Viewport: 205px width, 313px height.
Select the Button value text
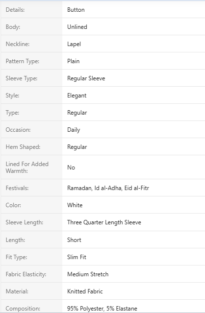point(76,10)
